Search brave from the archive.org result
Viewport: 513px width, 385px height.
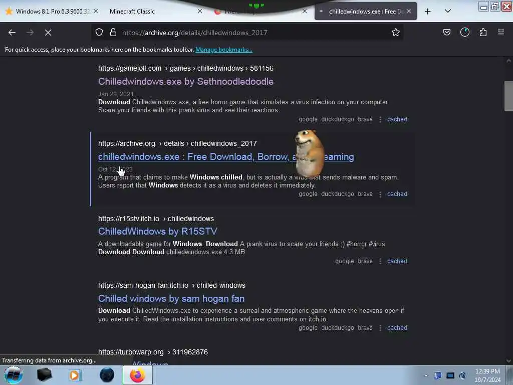[365, 194]
